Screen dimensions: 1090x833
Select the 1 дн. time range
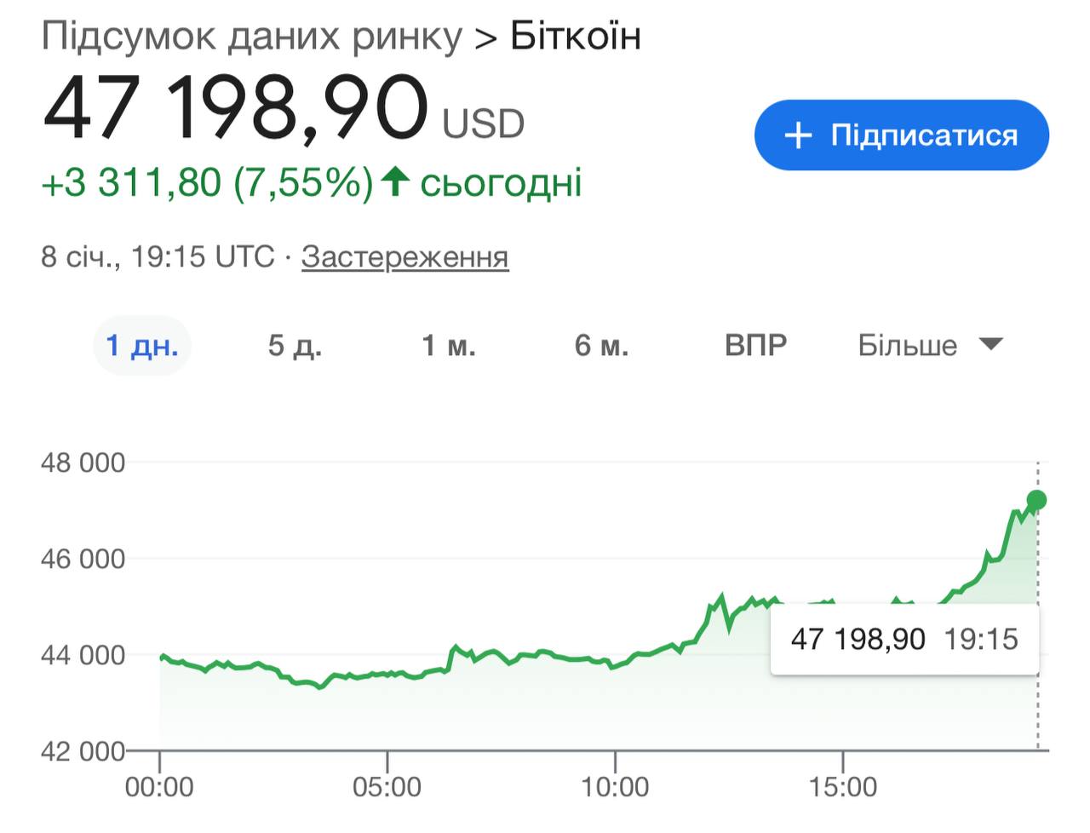[141, 345]
